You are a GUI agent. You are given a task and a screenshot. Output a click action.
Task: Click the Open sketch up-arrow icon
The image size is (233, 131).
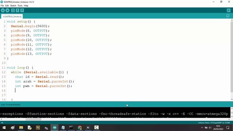click(x=17, y=11)
